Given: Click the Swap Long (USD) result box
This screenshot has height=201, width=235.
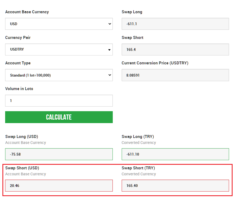Looking at the screenshot, I should [59, 154].
